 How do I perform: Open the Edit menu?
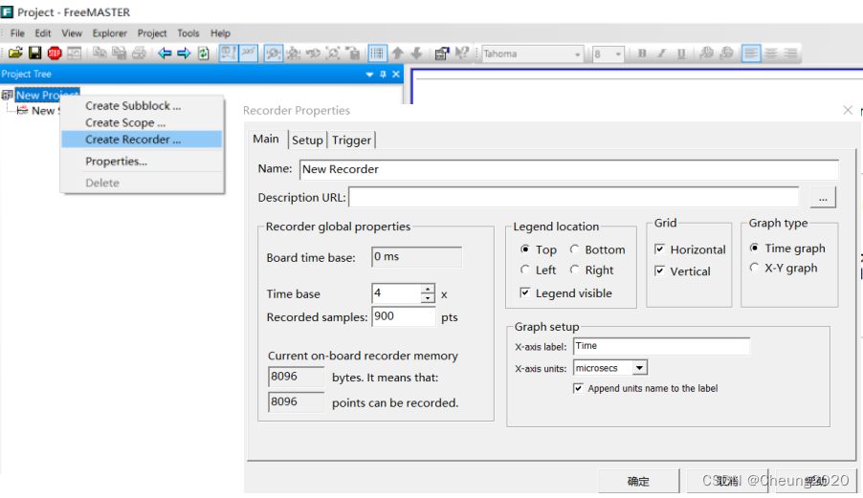[43, 33]
